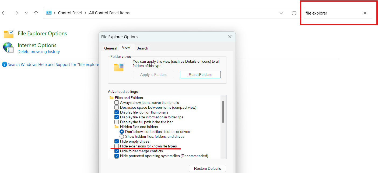This screenshot has height=173, width=378.
Task: Open the File Explorer Options link
Action: click(42, 34)
